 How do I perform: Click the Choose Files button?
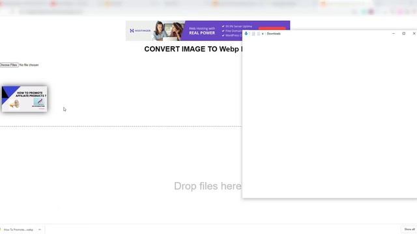[x=8, y=65]
